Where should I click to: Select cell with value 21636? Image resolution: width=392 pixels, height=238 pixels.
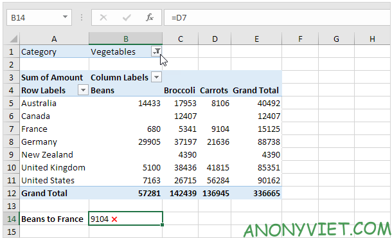[215, 142]
